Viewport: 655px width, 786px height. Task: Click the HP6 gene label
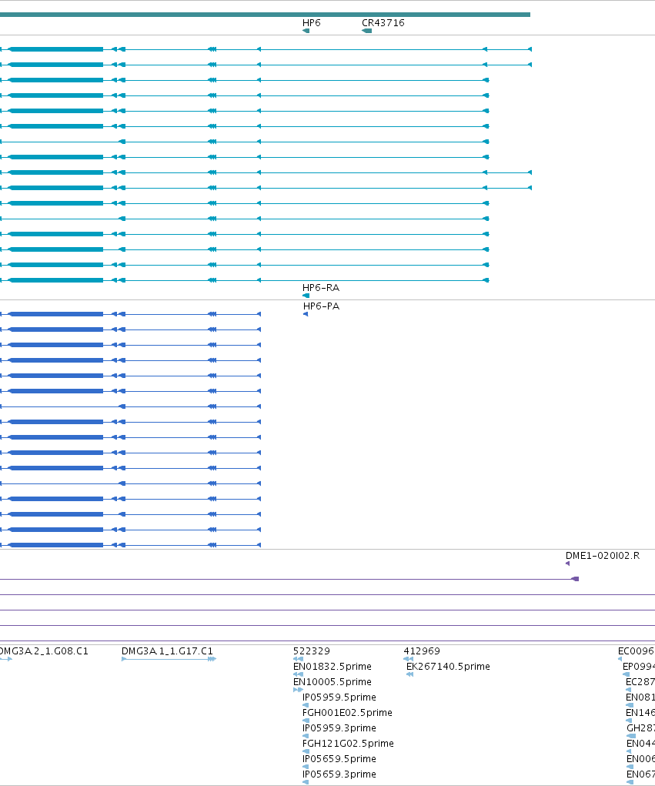coord(311,23)
